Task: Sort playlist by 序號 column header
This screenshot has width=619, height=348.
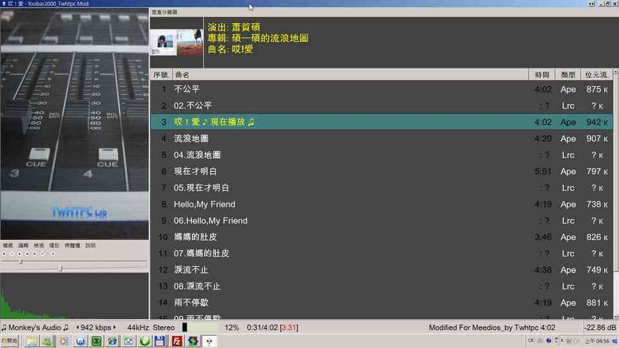Action: tap(161, 75)
